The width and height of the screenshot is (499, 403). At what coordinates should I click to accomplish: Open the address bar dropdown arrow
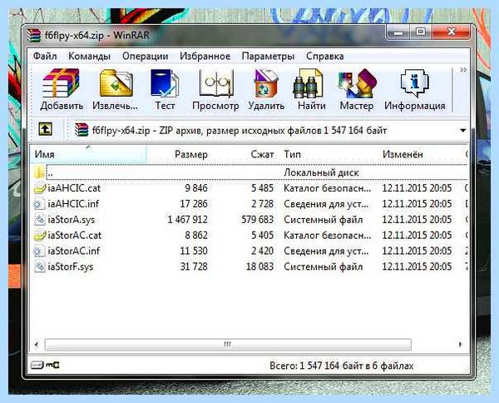pyautogui.click(x=463, y=130)
